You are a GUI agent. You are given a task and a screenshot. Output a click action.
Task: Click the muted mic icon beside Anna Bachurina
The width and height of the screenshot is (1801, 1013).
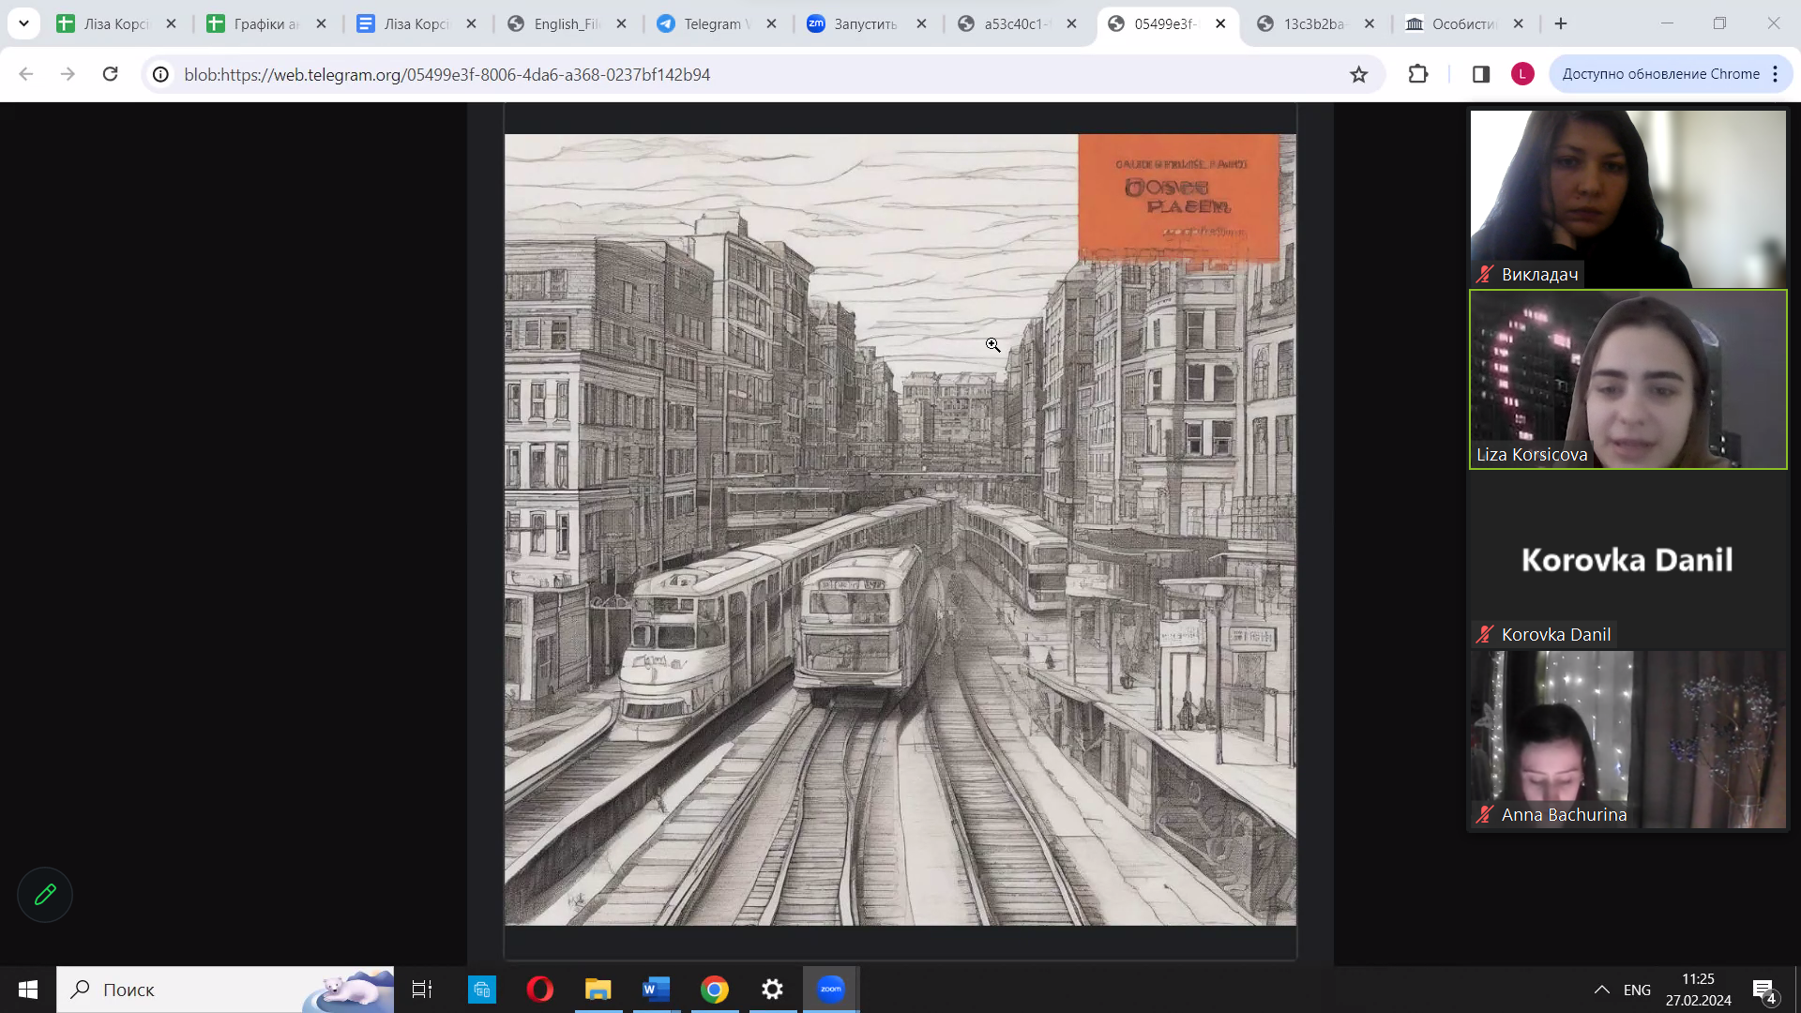coord(1485,814)
